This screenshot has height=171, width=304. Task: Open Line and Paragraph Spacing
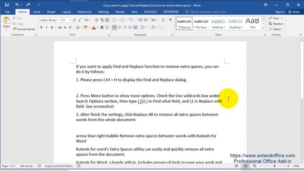coord(142,28)
